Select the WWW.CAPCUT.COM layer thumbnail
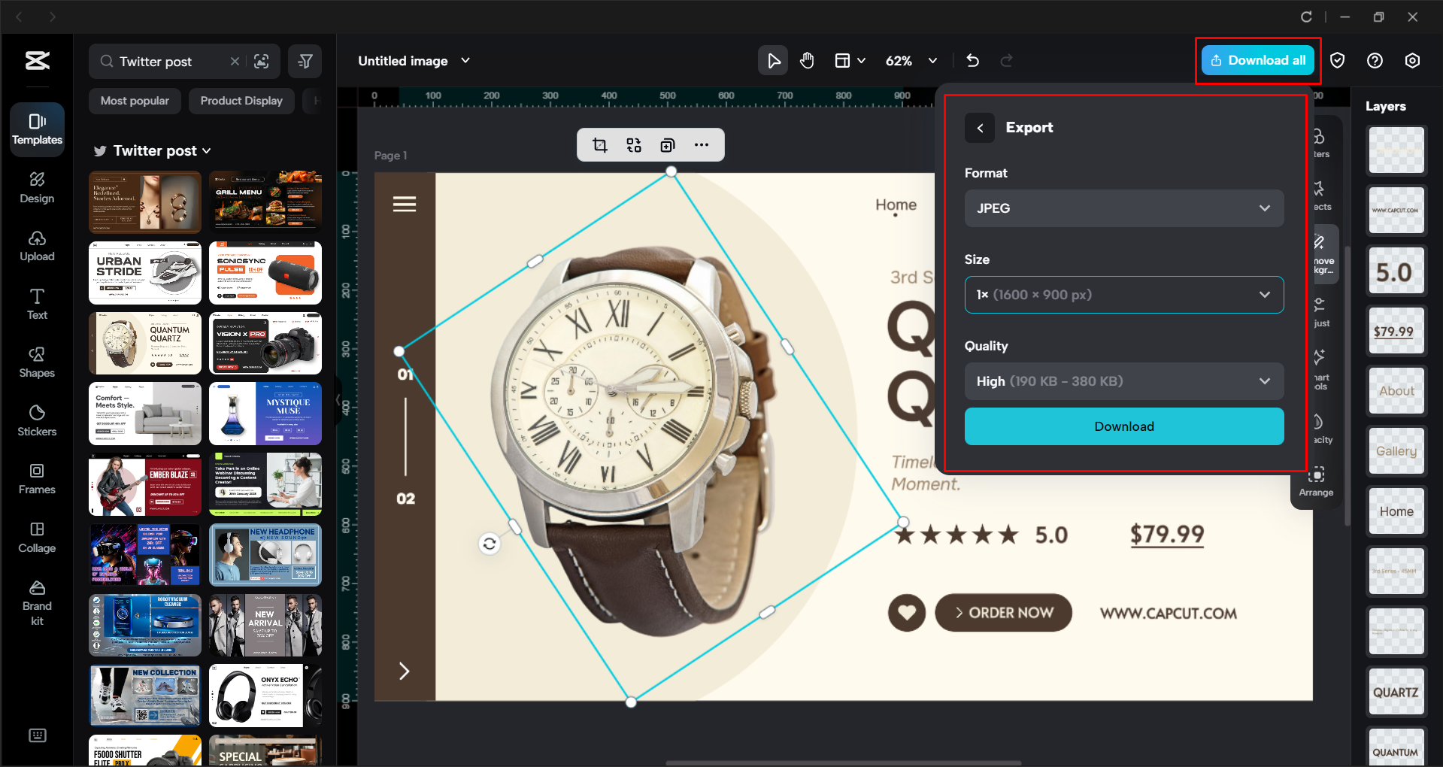This screenshot has width=1443, height=767. click(1396, 211)
